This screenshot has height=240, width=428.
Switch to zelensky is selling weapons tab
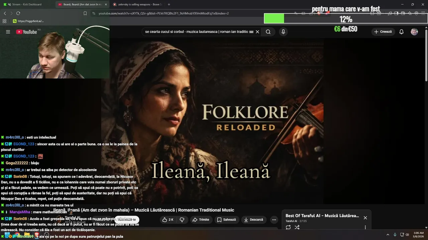point(137,4)
